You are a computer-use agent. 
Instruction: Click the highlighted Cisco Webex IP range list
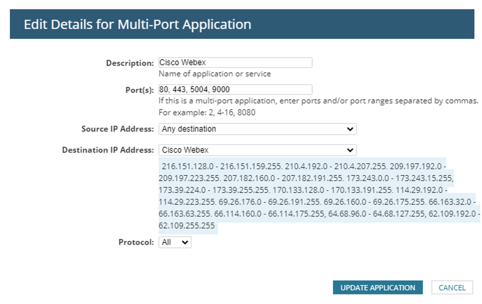click(x=319, y=196)
